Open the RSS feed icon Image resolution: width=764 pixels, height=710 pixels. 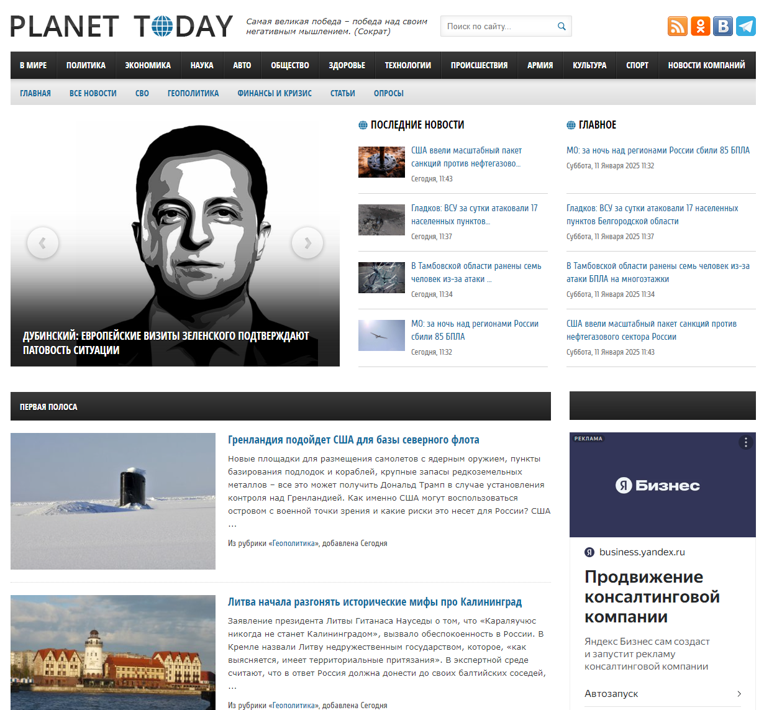678,26
